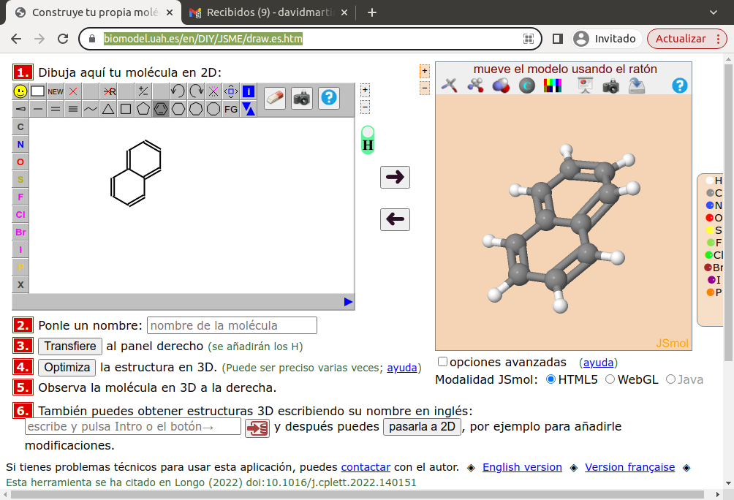Open the English version link
734x500 pixels.
(x=522, y=467)
